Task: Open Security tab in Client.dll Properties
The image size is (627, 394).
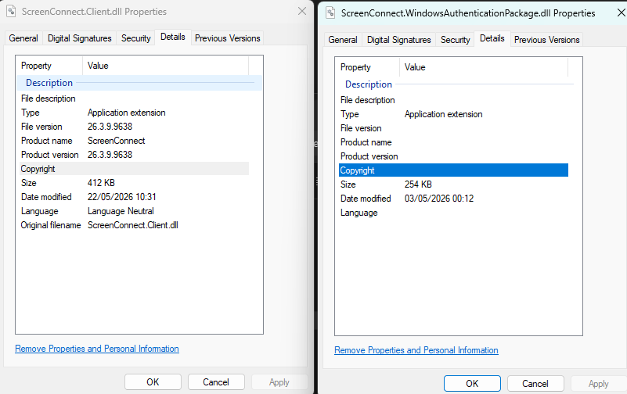Action: (136, 38)
